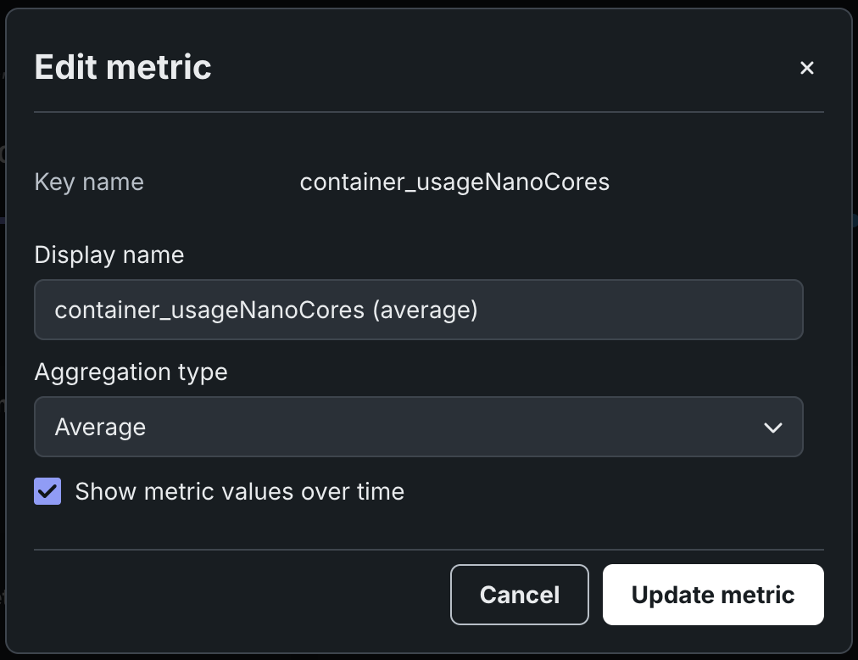Focus the Display name input field
858x660 pixels.
418,310
